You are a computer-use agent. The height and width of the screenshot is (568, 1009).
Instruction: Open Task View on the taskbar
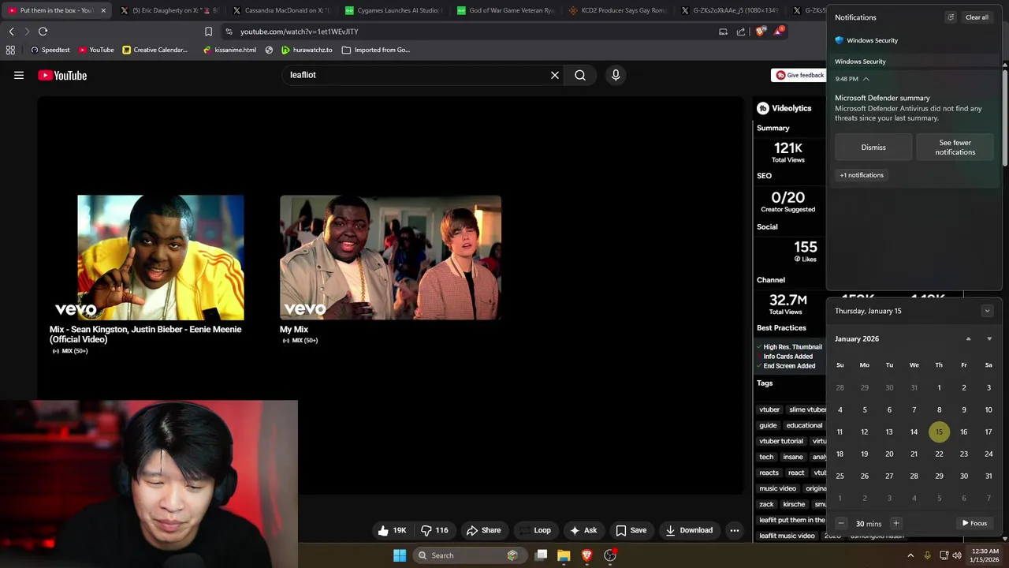point(542,555)
